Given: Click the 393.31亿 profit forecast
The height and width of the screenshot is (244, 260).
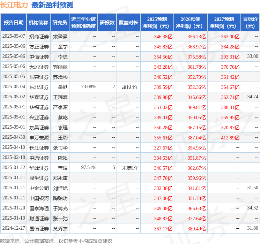Looking at the screenshot, I should pos(230,57).
